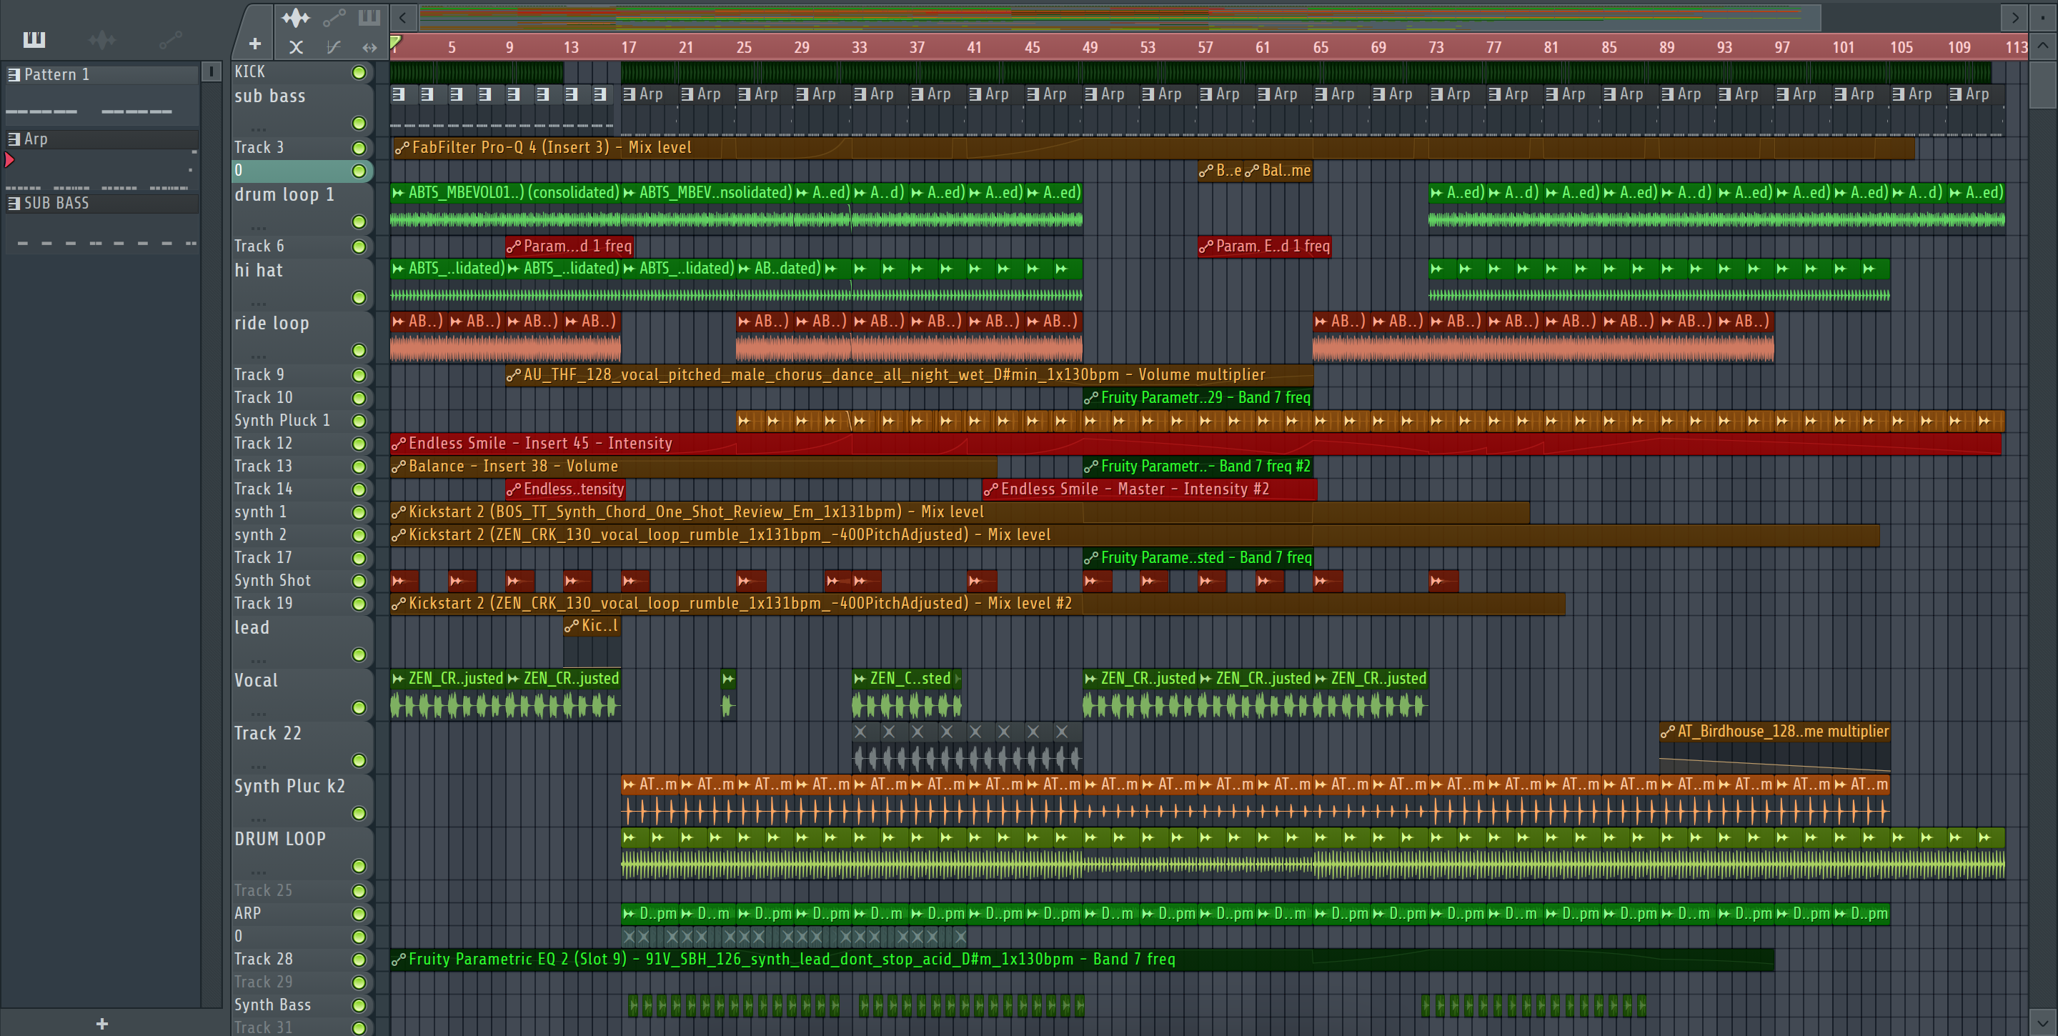Screen dimensions: 2058x1036
Task: Mute the KICK track
Action: tap(359, 73)
